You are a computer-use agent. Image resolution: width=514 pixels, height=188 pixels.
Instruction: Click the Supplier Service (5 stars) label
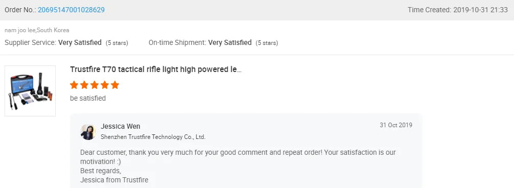[x=116, y=43]
